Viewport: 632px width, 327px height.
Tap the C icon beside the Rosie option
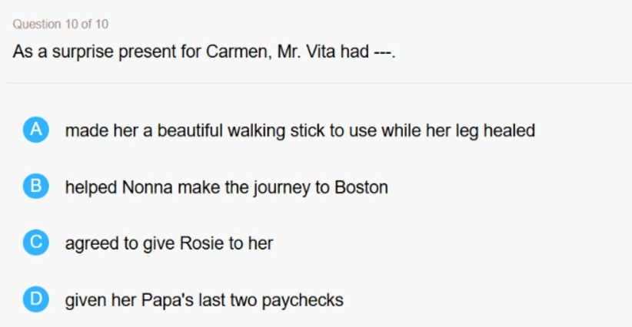point(36,243)
